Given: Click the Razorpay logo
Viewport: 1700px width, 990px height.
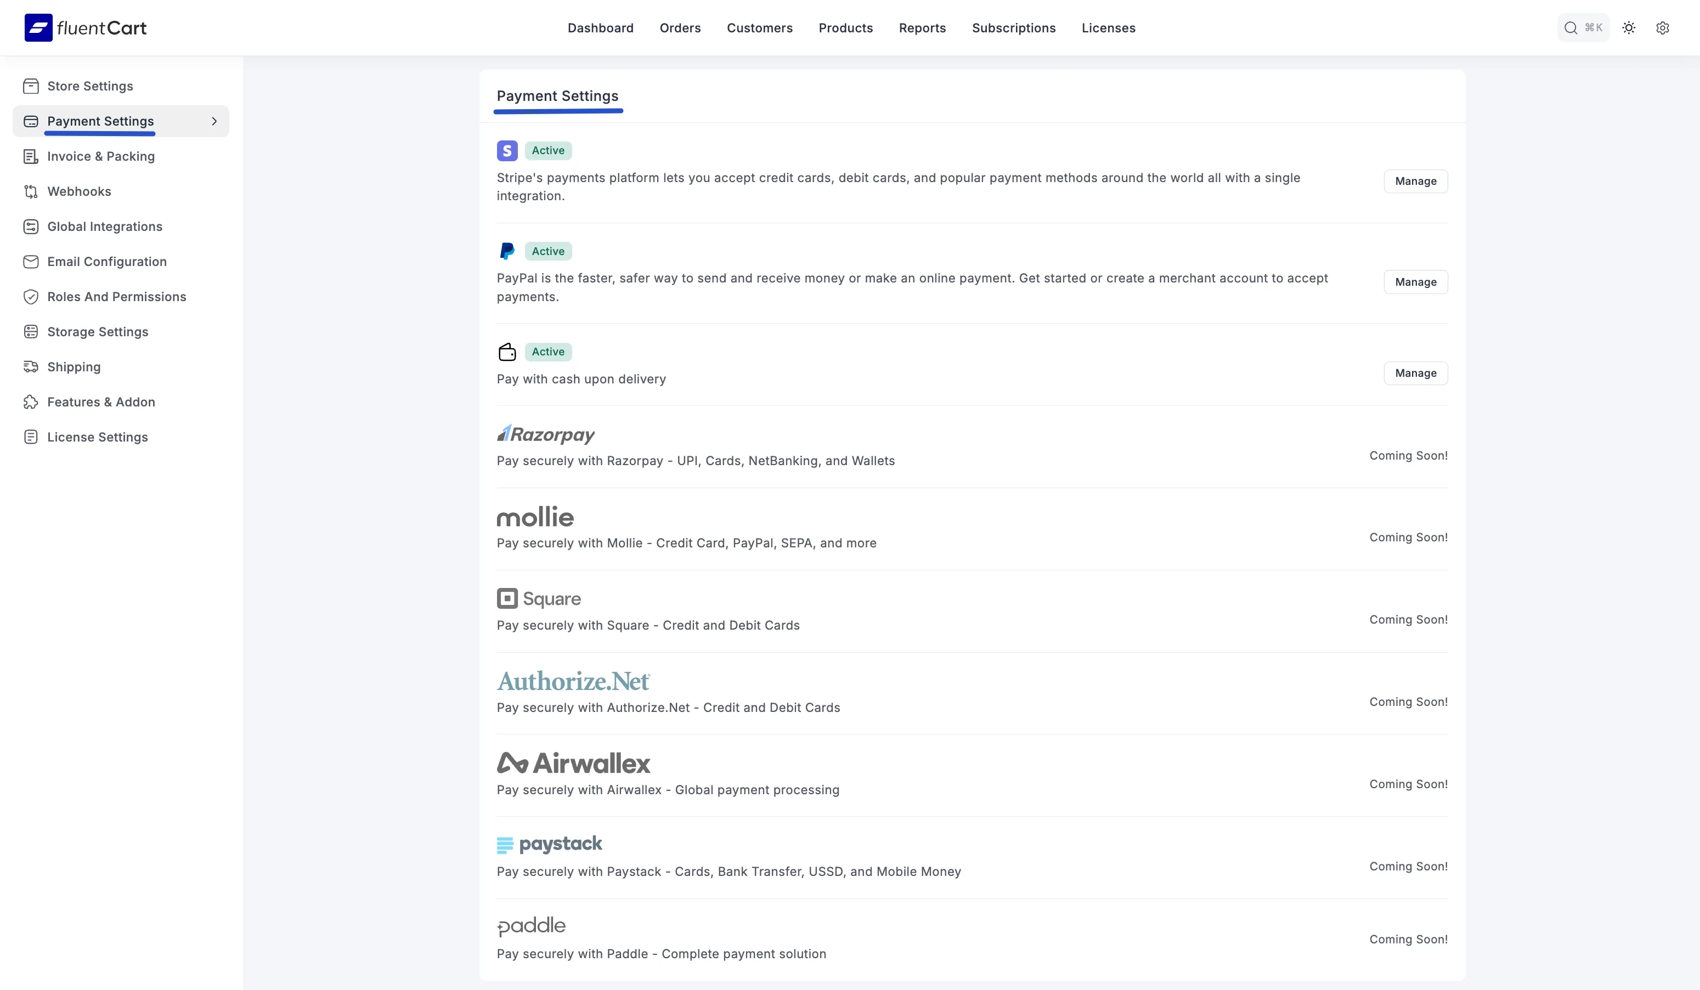Looking at the screenshot, I should tap(546, 434).
